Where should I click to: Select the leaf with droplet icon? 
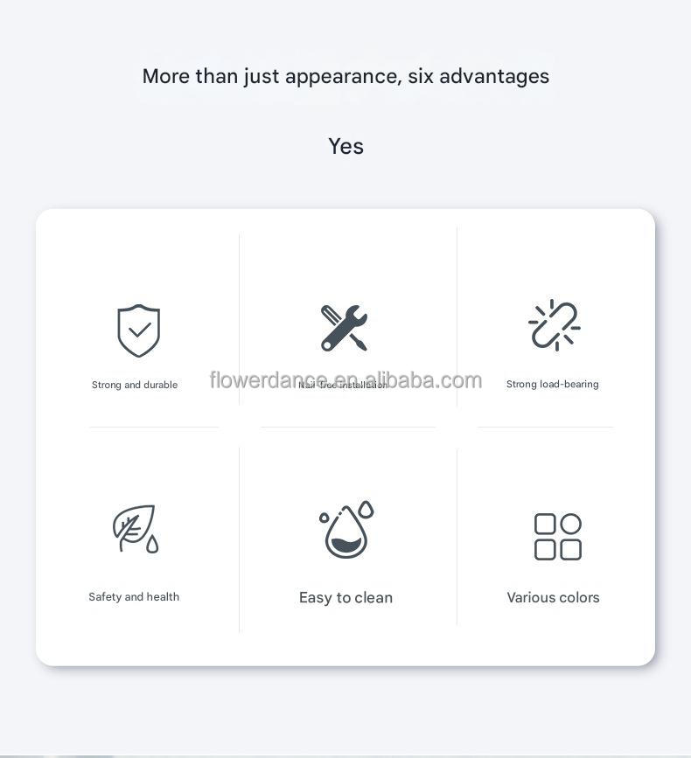(x=135, y=529)
